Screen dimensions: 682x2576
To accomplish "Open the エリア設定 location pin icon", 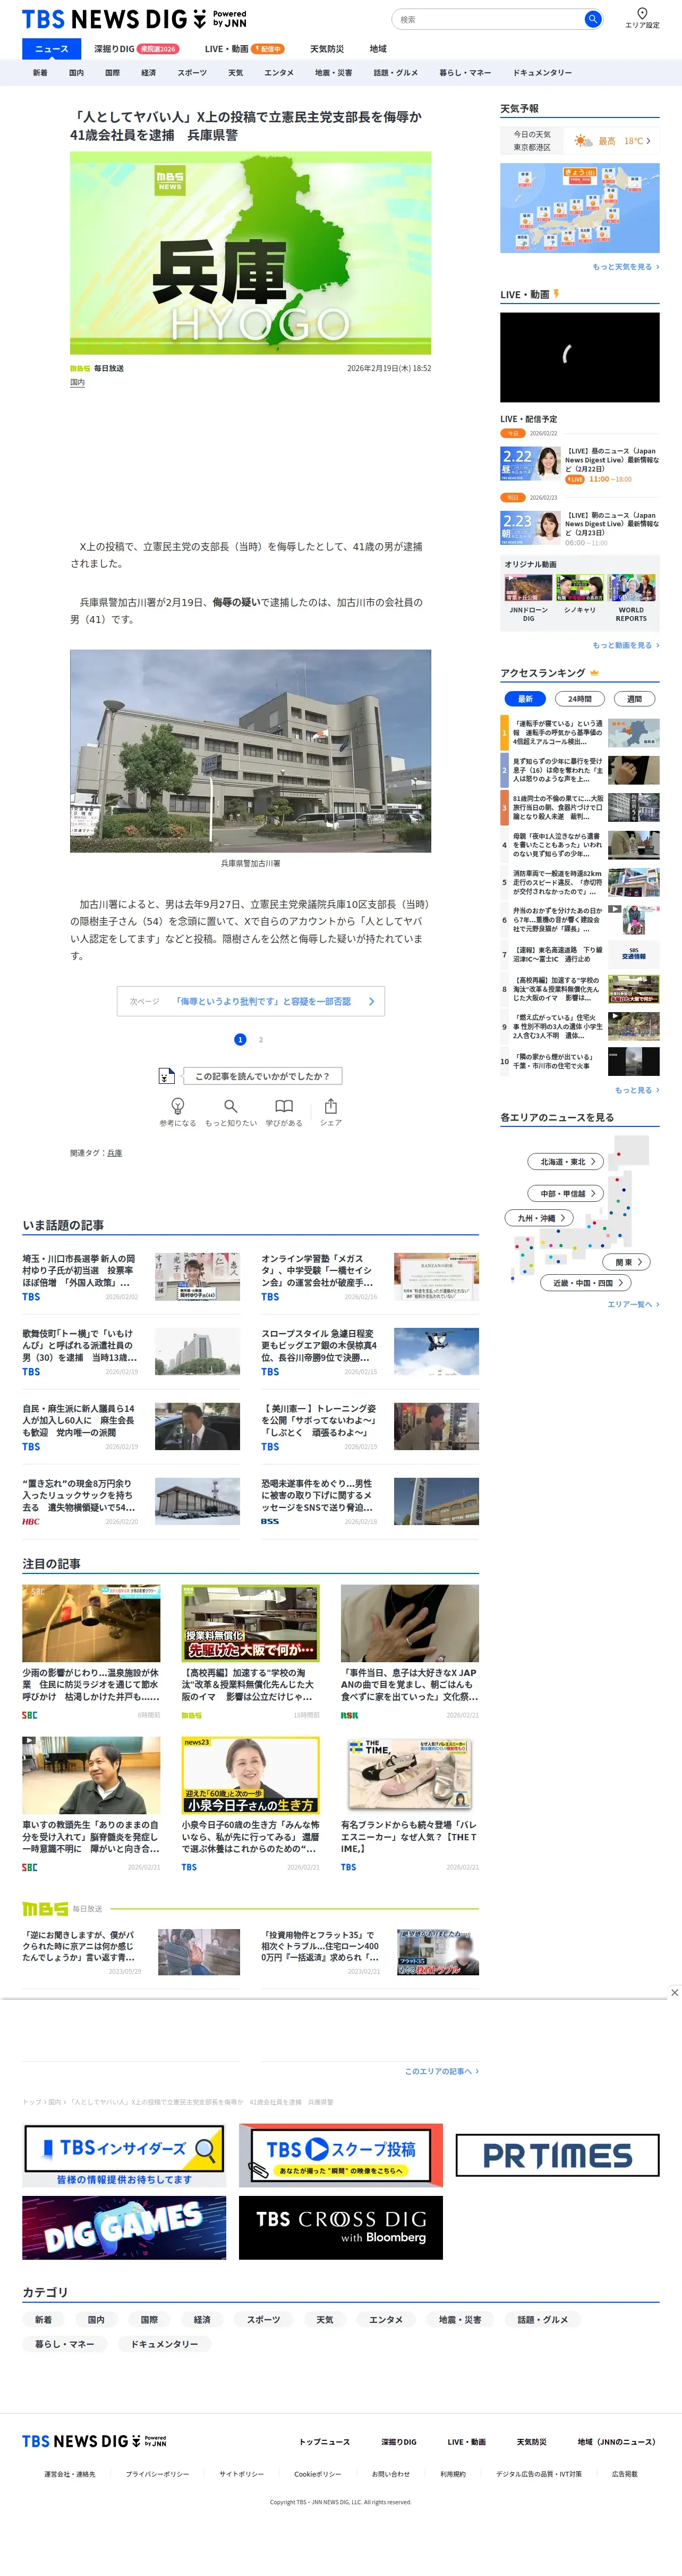I will click(642, 13).
